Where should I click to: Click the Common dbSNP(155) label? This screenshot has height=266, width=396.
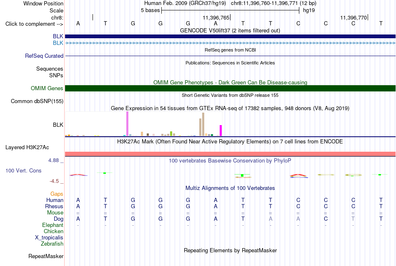click(37, 101)
